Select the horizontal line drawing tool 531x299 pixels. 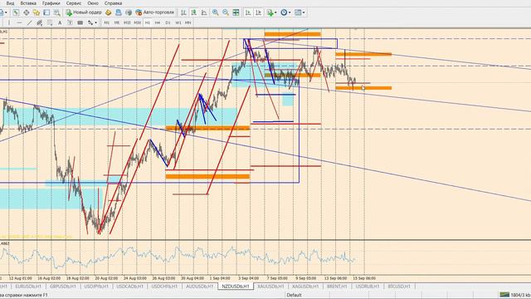[x=19, y=22]
